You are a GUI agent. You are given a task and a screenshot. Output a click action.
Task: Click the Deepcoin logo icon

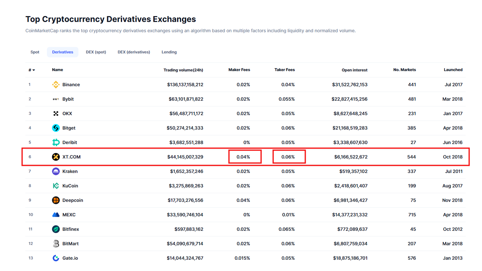56,200
